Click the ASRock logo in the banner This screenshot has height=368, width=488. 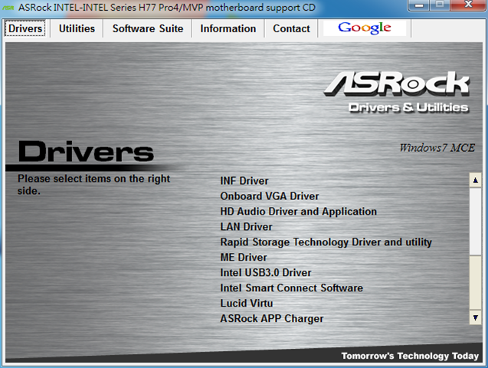397,84
